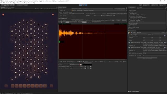Screen dimensions: 167x94
Task: Click Skybox_Manager object icon in Inspector
Action: [129, 33]
